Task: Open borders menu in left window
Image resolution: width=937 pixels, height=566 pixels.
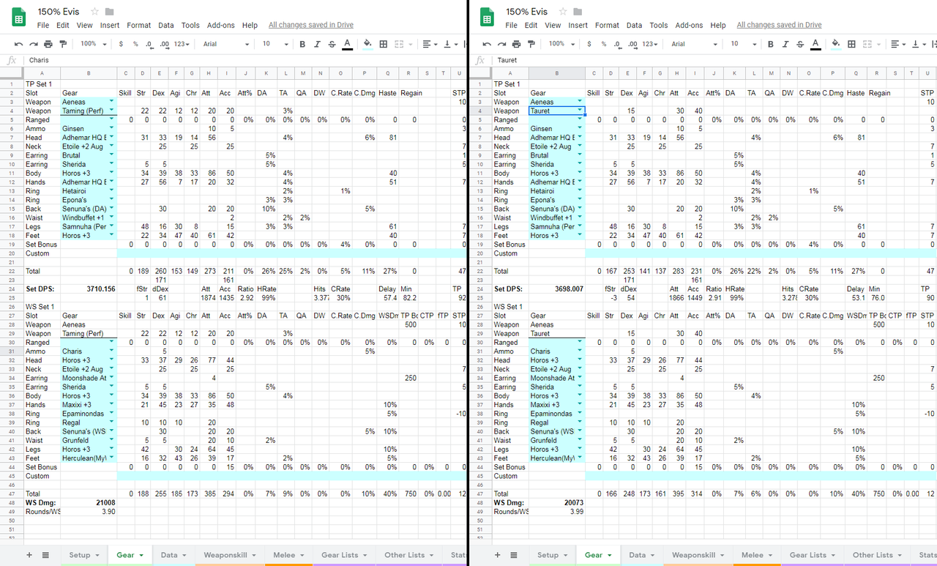Action: [x=384, y=44]
